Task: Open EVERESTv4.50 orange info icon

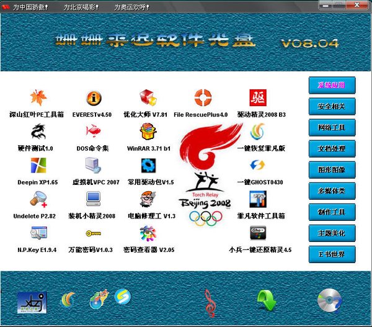Action: coord(94,98)
